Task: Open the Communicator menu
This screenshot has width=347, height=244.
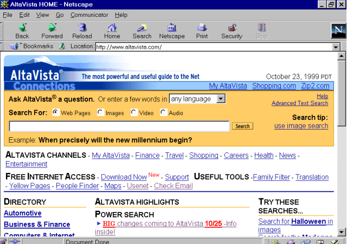Action: [89, 15]
